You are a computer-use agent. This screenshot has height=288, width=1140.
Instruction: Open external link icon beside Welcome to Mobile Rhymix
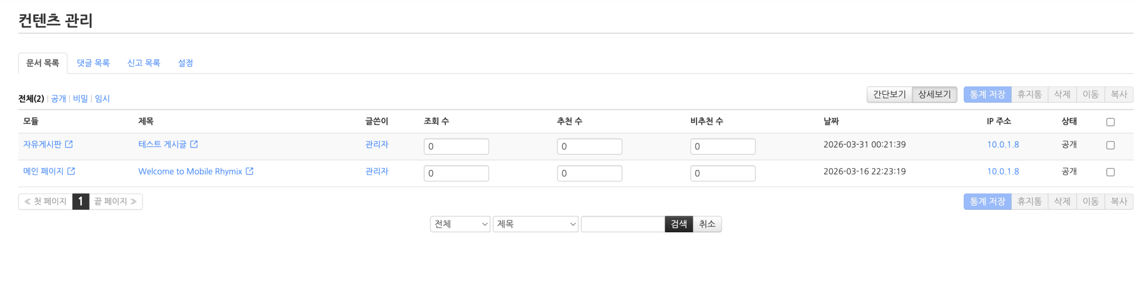250,171
